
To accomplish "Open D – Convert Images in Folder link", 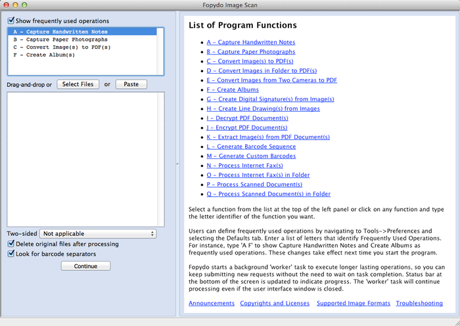I will coord(262,71).
